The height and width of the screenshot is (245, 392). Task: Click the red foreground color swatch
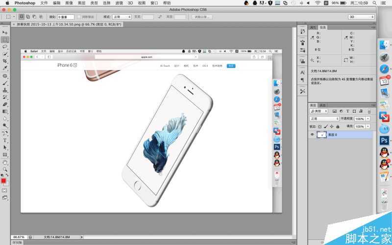click(x=3, y=181)
